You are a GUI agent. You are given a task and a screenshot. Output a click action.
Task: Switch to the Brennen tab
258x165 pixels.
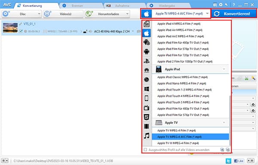[x=77, y=6]
